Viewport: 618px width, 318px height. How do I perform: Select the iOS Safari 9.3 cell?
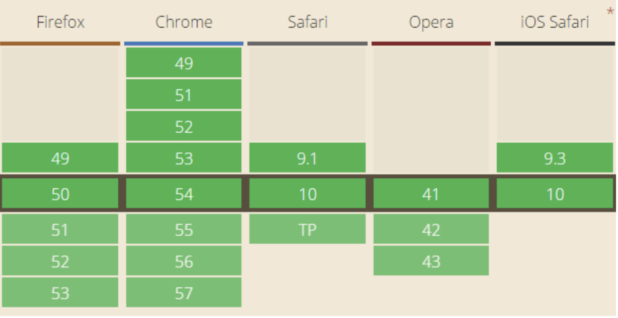coord(554,159)
